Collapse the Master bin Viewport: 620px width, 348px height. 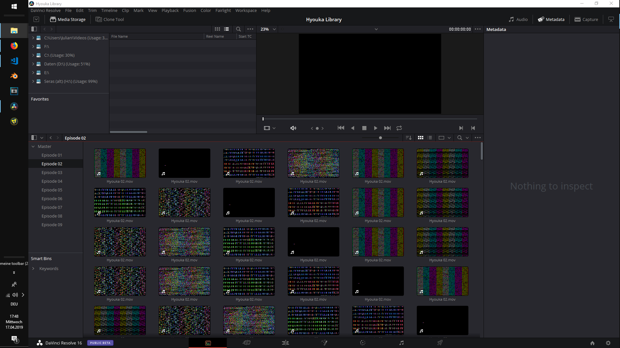point(33,146)
